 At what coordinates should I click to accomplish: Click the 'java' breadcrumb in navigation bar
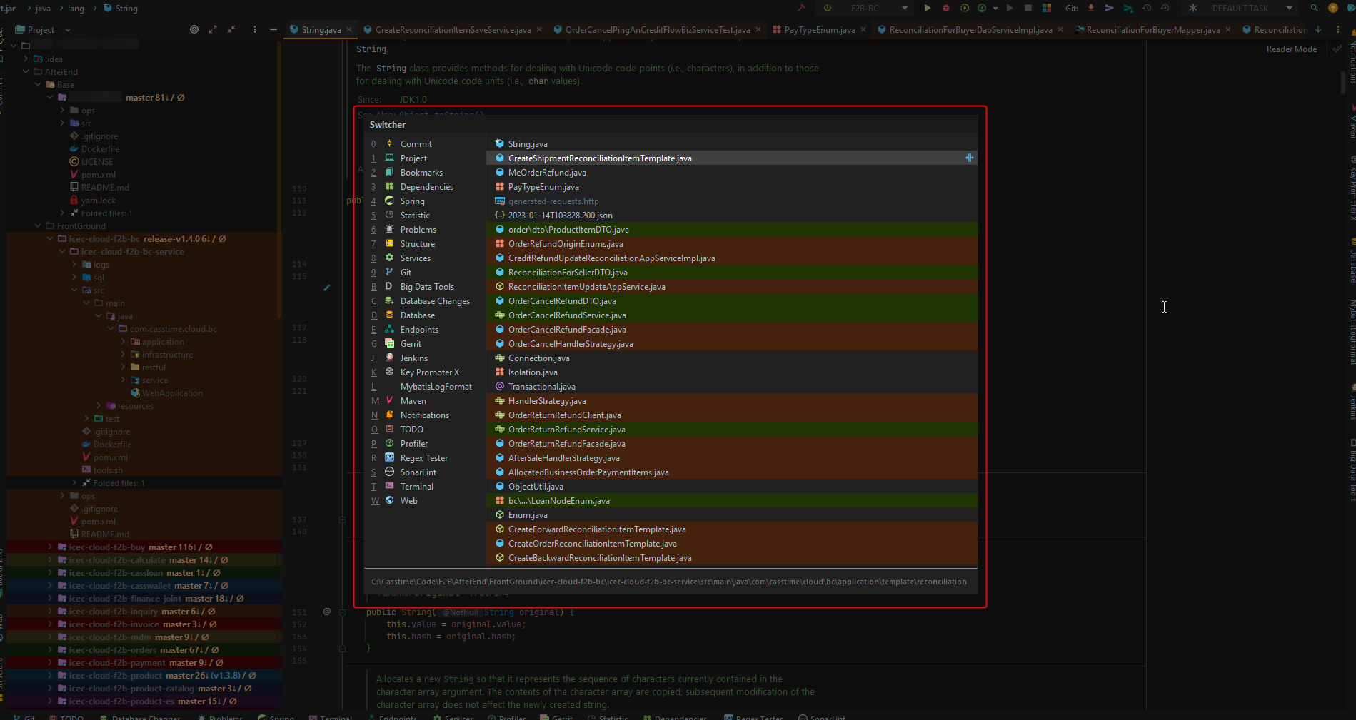coord(43,8)
